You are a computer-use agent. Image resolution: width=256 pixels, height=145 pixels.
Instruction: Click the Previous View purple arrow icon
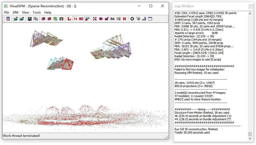(43, 19)
